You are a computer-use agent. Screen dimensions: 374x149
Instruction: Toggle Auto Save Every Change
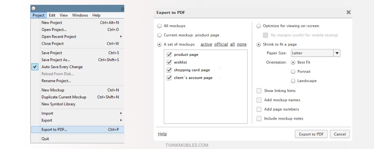click(x=78, y=67)
